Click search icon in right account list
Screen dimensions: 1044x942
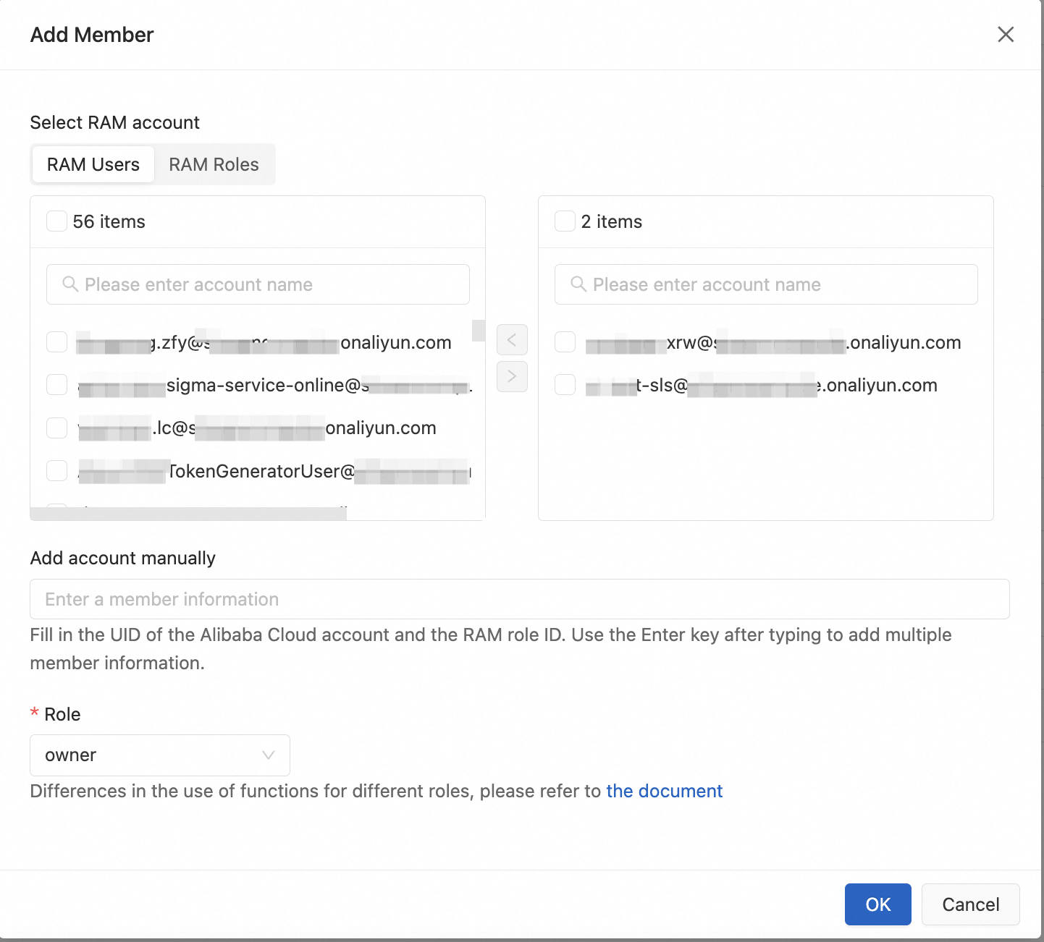click(578, 284)
